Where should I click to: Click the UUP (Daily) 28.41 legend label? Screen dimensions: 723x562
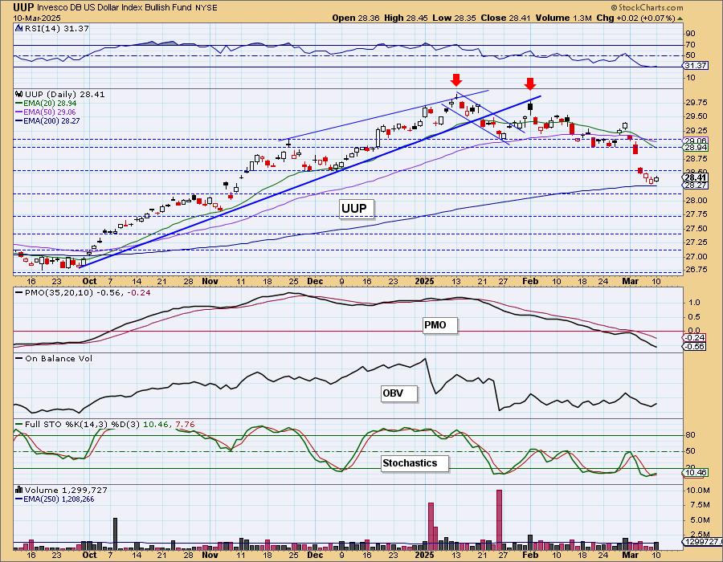click(65, 94)
